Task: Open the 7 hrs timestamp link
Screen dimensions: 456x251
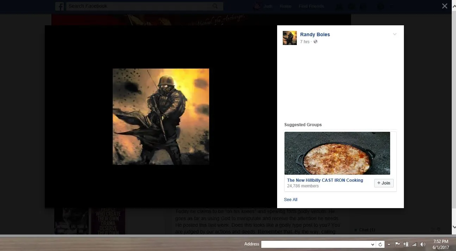Action: [x=305, y=42]
